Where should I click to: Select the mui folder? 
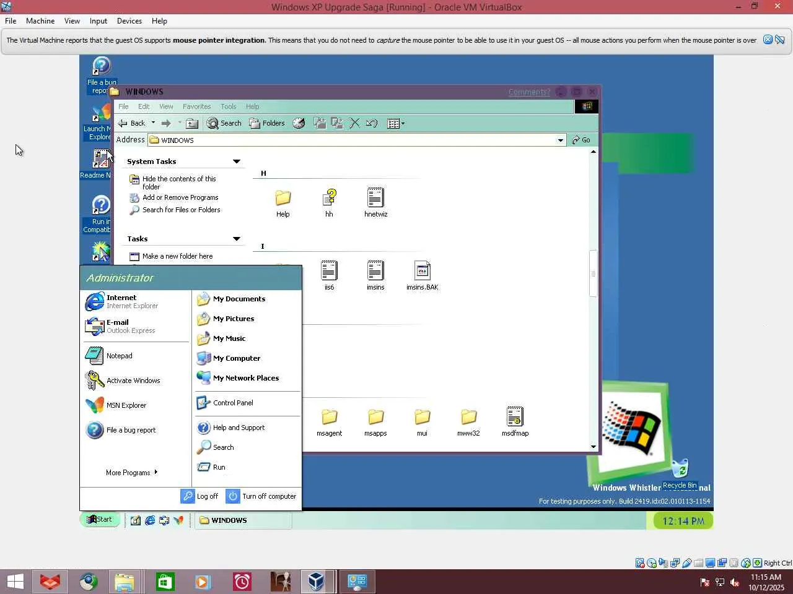point(422,422)
